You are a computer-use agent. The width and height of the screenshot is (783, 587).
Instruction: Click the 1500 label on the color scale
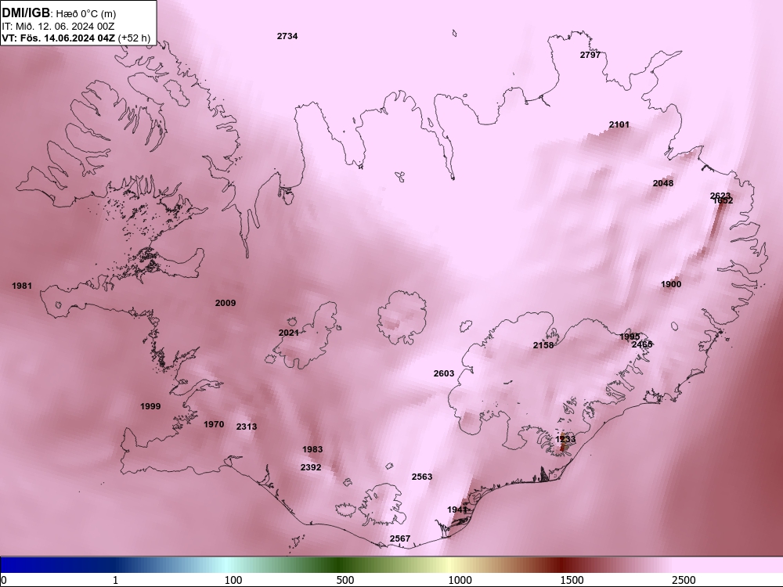click(572, 580)
